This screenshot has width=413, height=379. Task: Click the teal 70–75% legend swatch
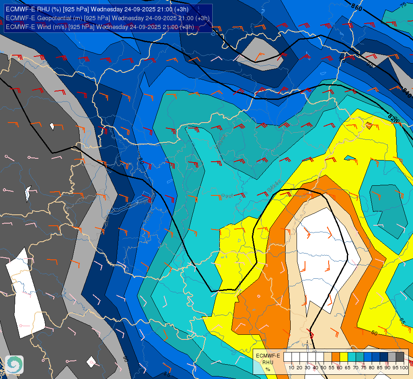[359, 357]
